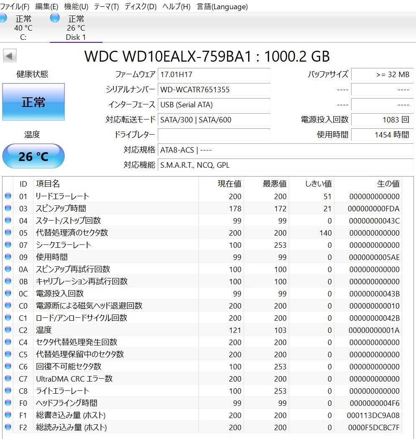
Task: Select the Disk 1 26 °C tab
Action: pyautogui.click(x=76, y=27)
